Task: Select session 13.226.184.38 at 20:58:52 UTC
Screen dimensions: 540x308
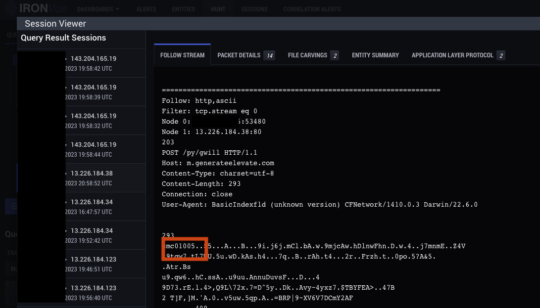Action: click(81, 178)
